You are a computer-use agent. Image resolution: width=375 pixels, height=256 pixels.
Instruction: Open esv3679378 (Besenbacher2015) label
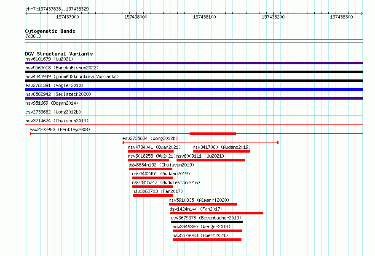click(x=206, y=218)
